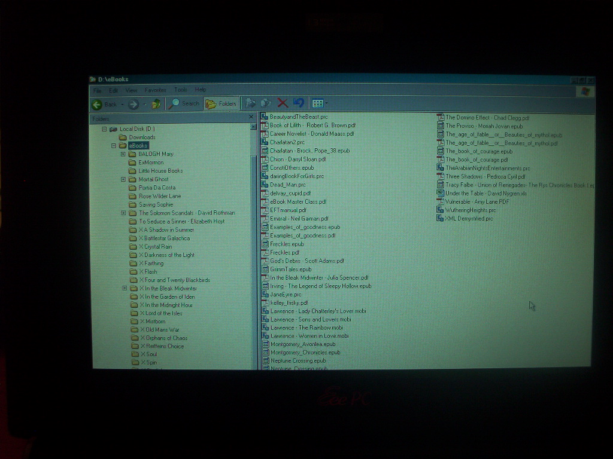Click the folder tree scroll up arrow
The image size is (613, 459).
tap(253, 127)
